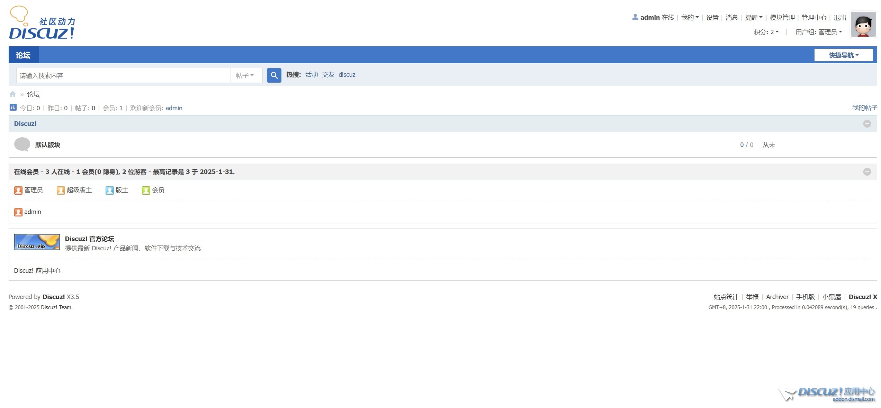
Task: Click into the search content input
Action: click(124, 75)
